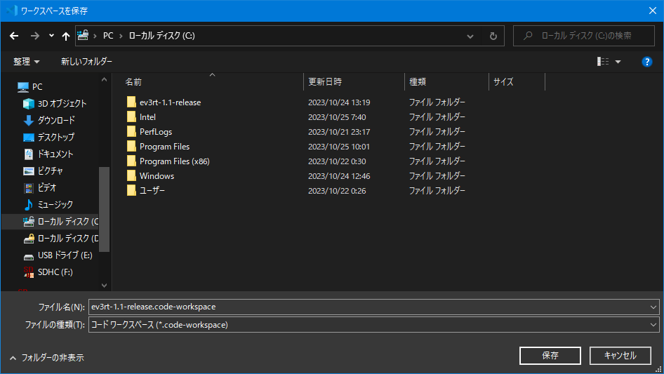
Task: Click folder icon of PerfLogs
Action: [x=131, y=132]
